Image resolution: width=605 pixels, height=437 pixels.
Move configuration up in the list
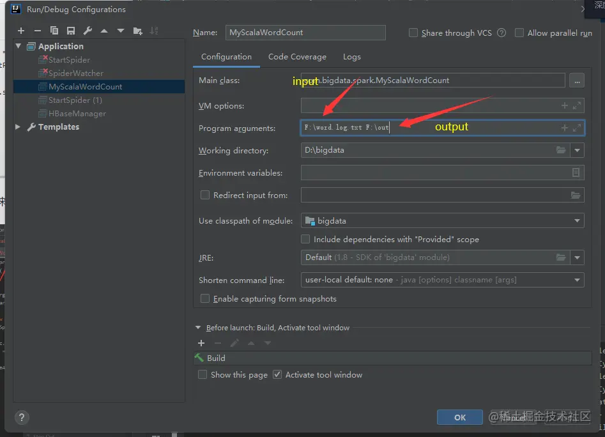pyautogui.click(x=104, y=31)
